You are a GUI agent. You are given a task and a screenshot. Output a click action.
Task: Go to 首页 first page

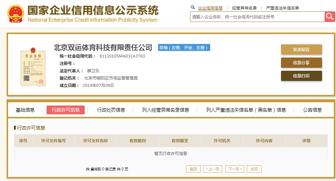(x=193, y=169)
